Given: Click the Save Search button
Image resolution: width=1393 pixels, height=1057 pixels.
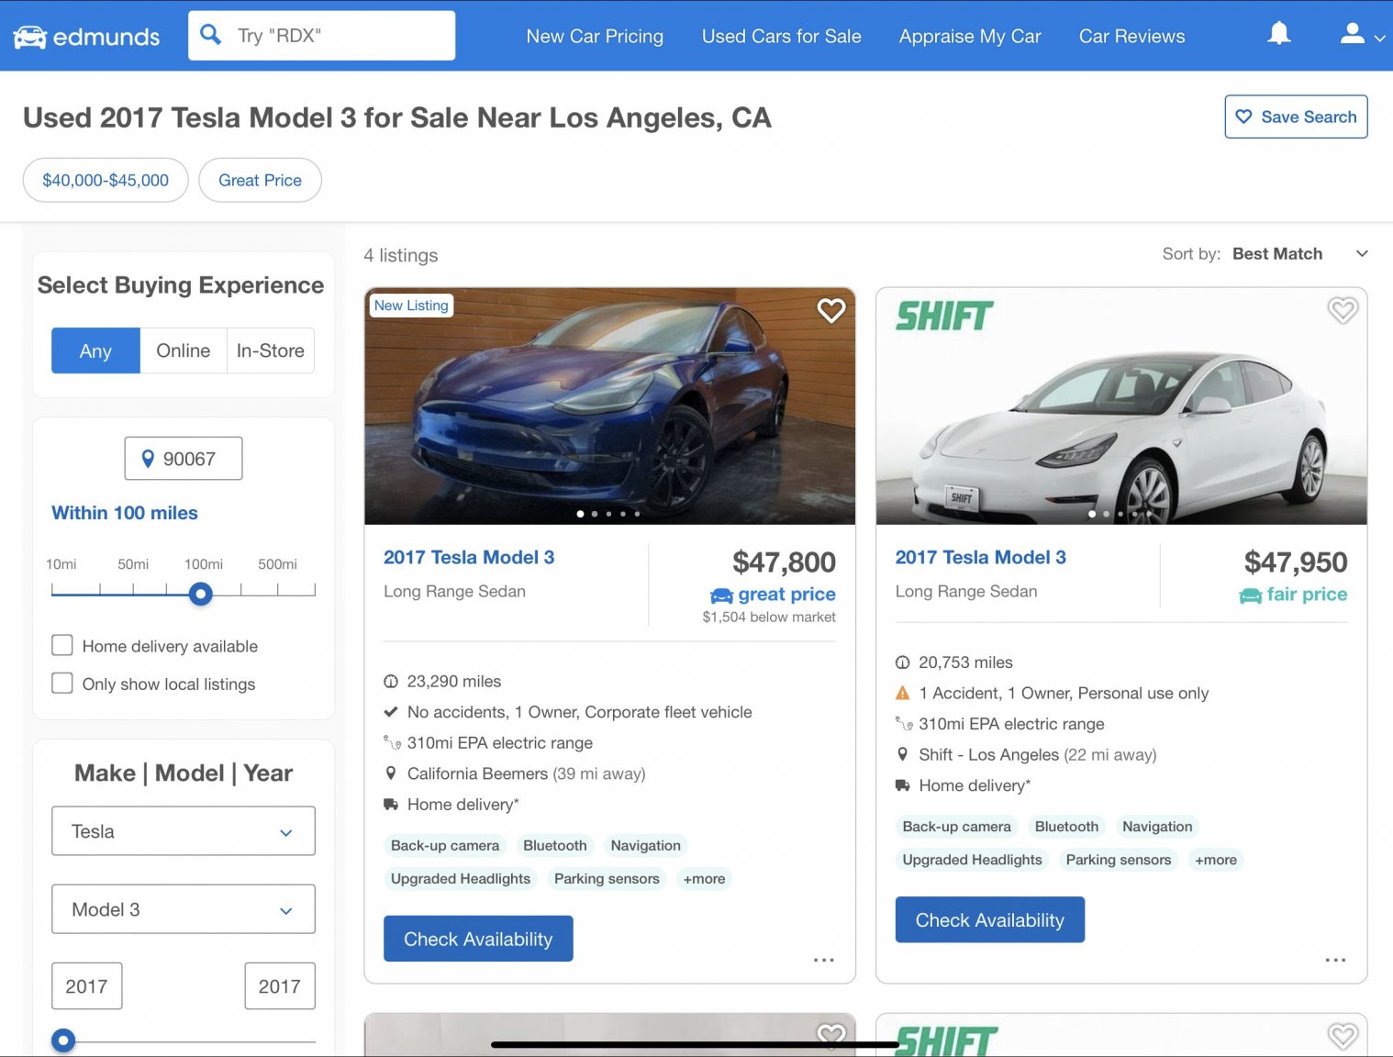Looking at the screenshot, I should pos(1296,117).
